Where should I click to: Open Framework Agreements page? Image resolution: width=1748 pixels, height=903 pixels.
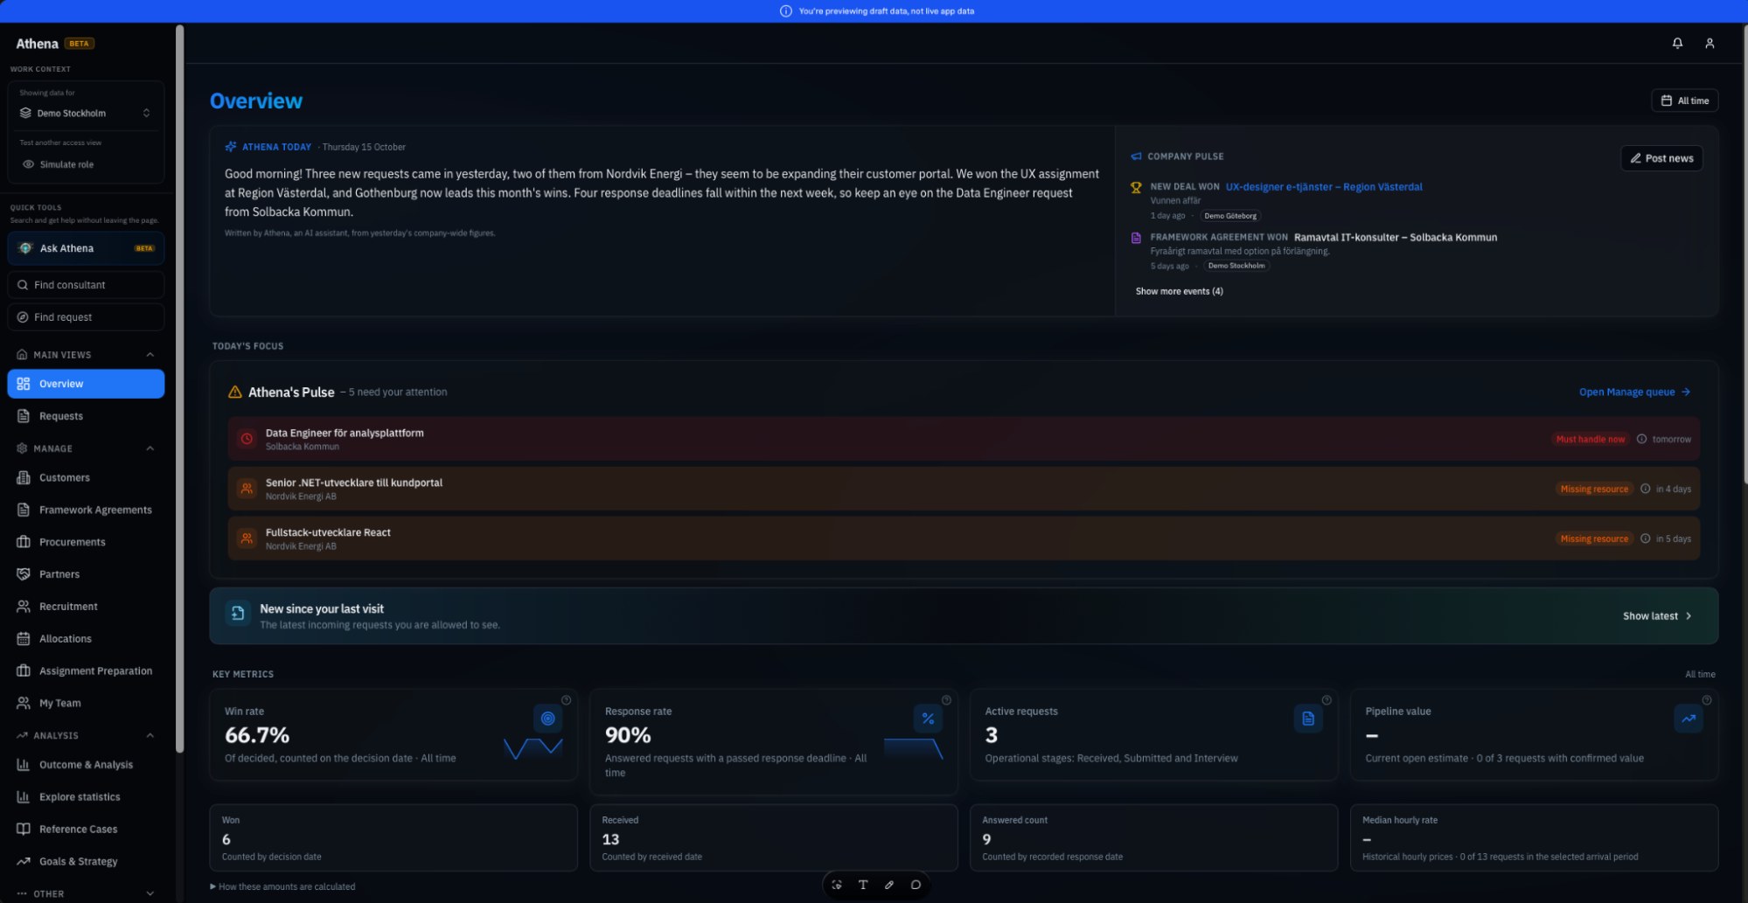(x=86, y=510)
